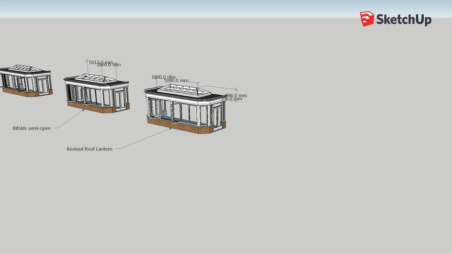Viewport: 452px width, 254px height.
Task: Select the middle orangery model
Action: (x=97, y=93)
